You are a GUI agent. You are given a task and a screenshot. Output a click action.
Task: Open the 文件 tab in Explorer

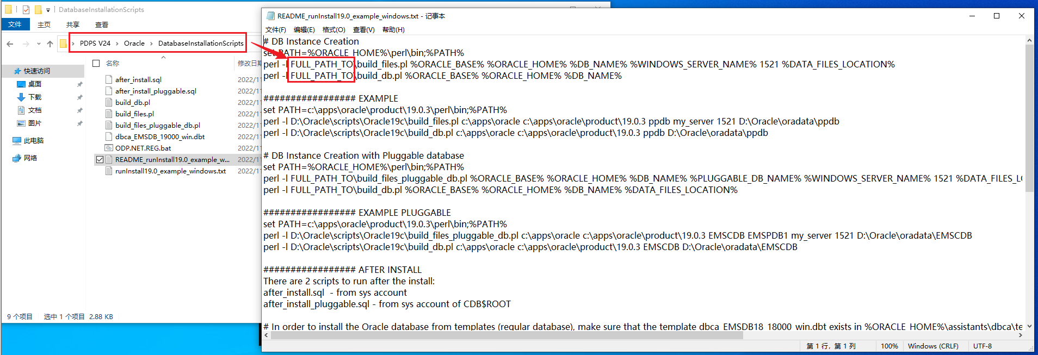pos(15,24)
